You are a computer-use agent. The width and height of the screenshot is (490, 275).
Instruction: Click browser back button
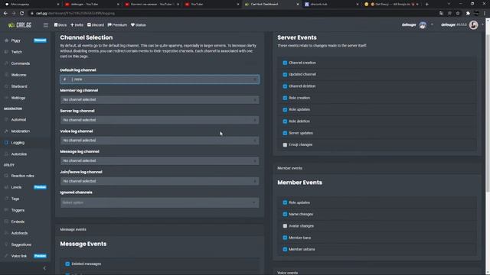[x=5, y=14]
